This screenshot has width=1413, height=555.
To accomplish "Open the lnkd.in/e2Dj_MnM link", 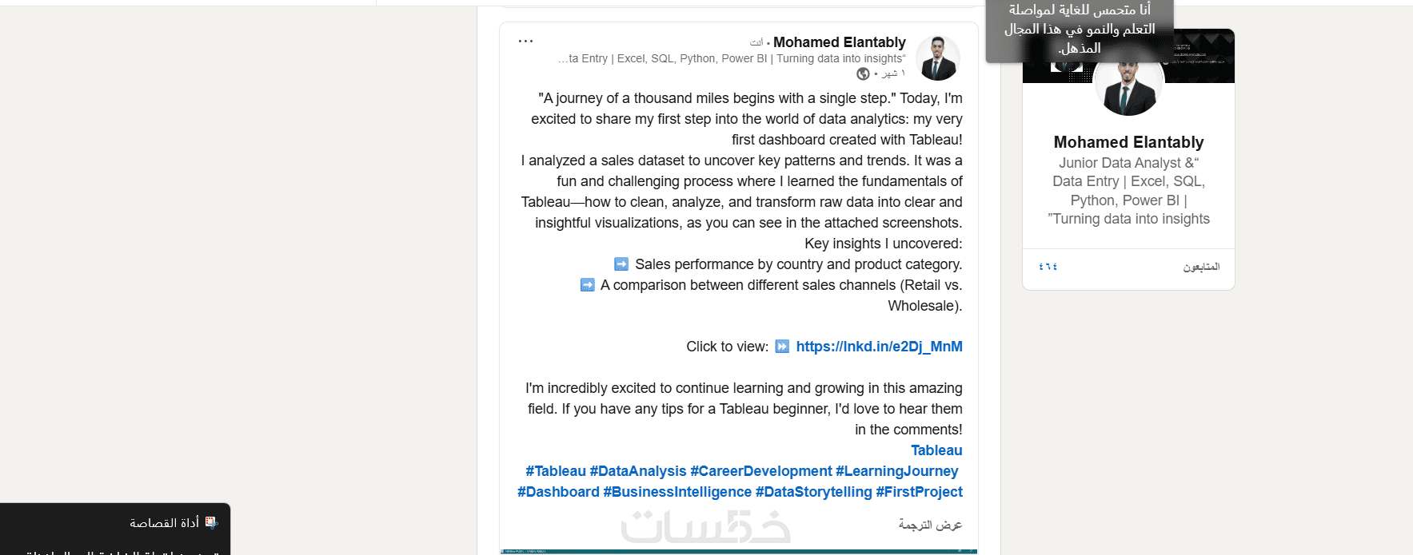I will tap(879, 347).
